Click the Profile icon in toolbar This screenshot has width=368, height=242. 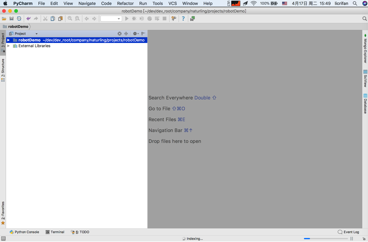click(x=149, y=19)
